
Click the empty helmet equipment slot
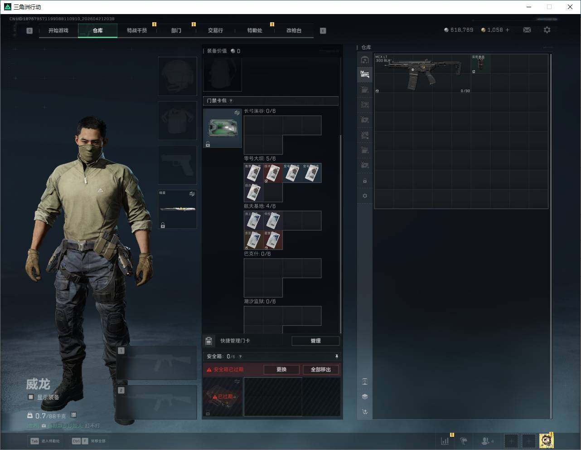(178, 76)
